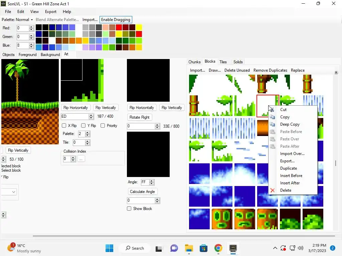Increment the Green value spinner
342x256 pixels.
[x=31, y=35]
